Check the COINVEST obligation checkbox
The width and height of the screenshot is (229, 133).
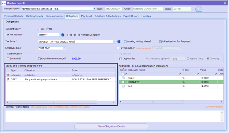click(x=123, y=82)
